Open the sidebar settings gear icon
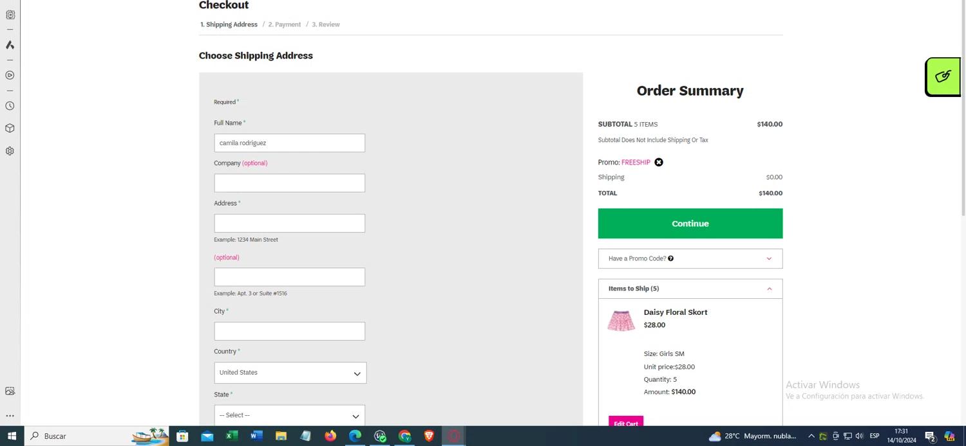The image size is (966, 446). coord(10,152)
